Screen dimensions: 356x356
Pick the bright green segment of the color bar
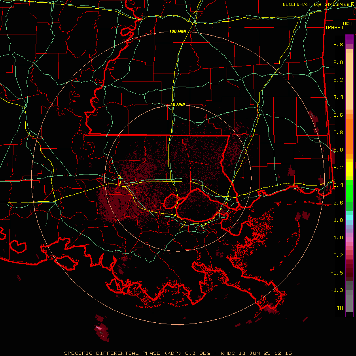[349, 191]
